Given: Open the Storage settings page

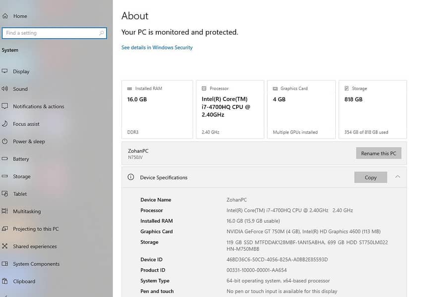Looking at the screenshot, I should (21, 176).
